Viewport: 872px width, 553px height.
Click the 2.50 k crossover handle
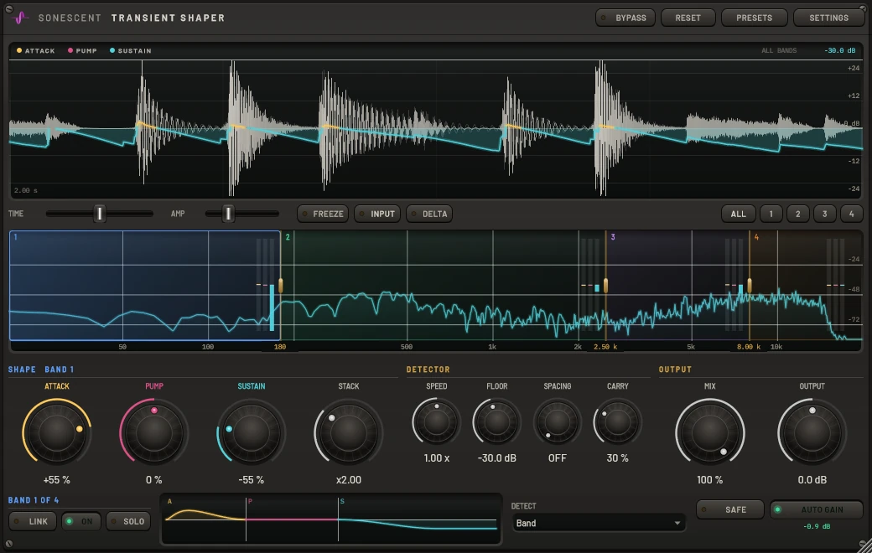tap(605, 286)
